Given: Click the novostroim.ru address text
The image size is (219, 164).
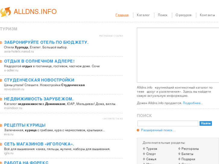Looking at the screenshot, I should click(x=14, y=89).
